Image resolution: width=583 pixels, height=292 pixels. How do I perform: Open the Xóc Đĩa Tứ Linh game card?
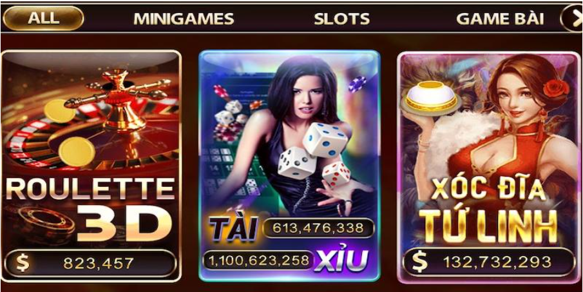click(488, 168)
